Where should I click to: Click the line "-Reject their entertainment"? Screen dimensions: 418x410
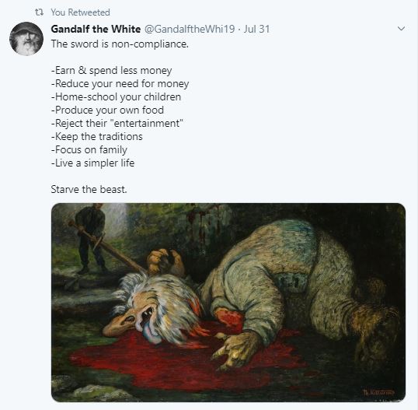coord(117,124)
